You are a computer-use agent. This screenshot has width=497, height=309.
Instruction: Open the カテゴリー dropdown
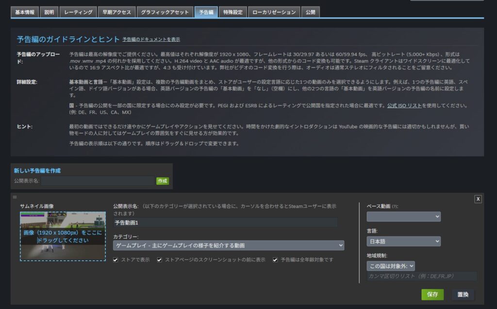(x=228, y=246)
